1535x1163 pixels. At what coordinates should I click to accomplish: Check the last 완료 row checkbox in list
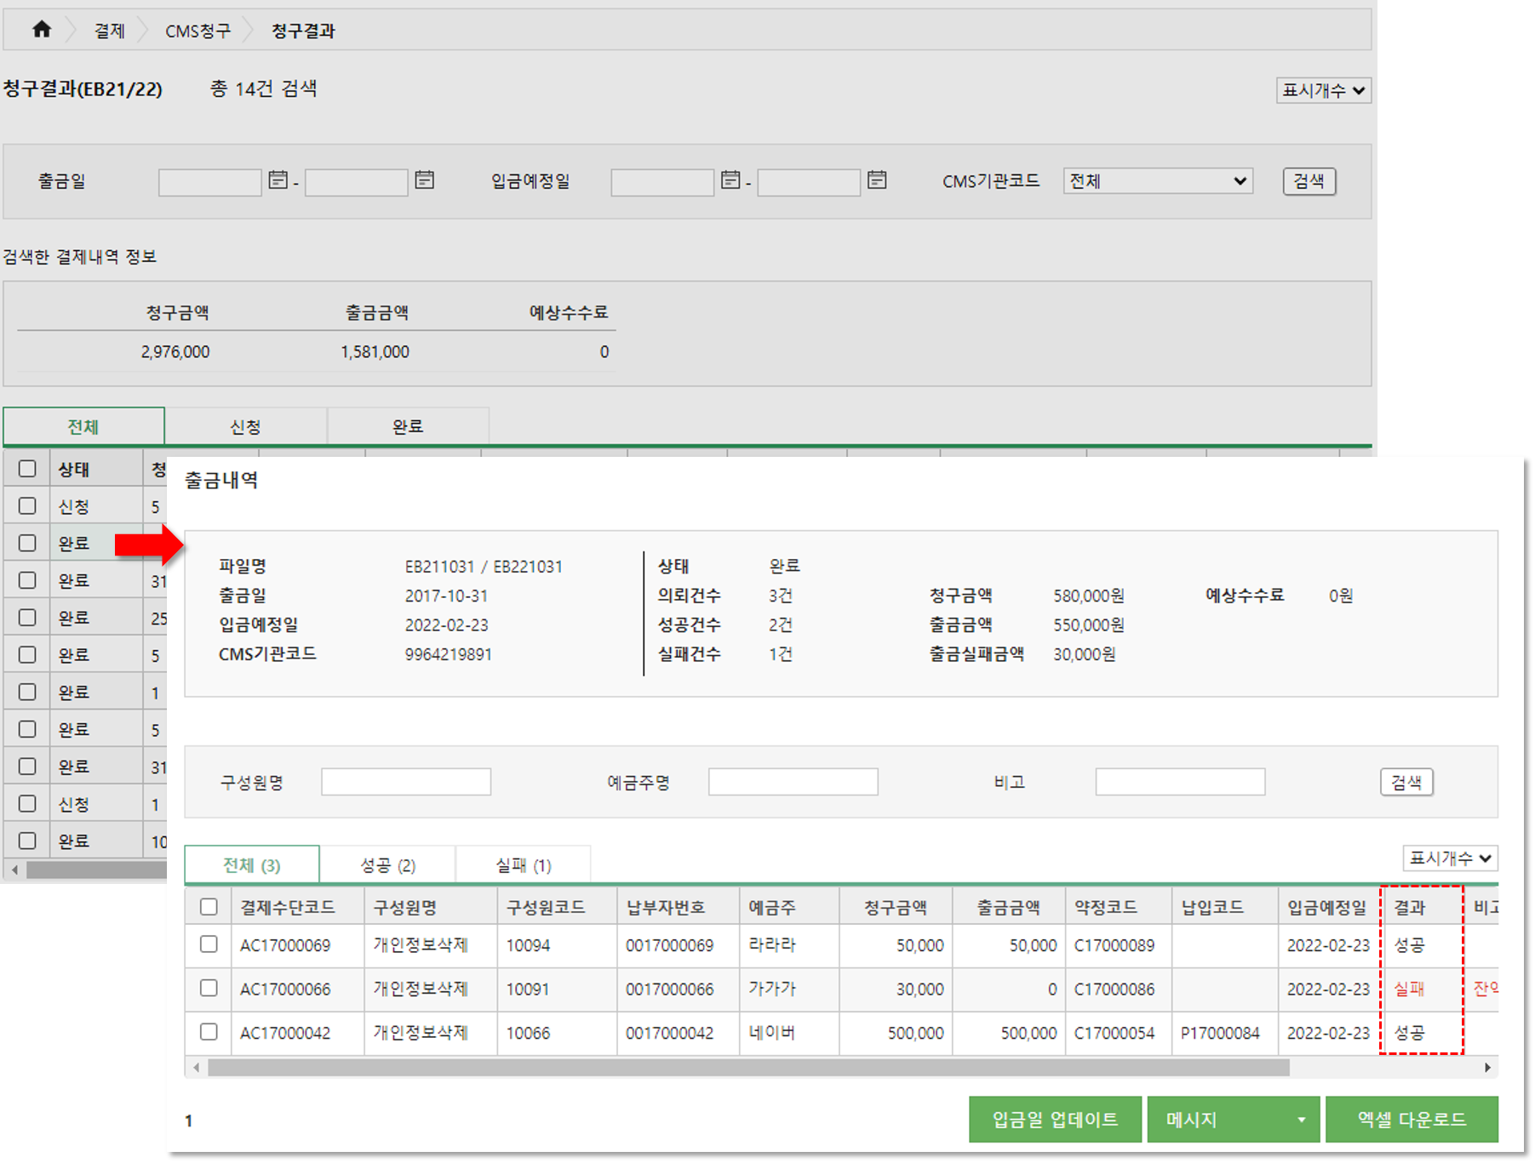click(x=27, y=841)
